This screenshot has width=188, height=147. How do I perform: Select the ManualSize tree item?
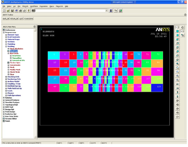pyautogui.click(x=17, y=58)
